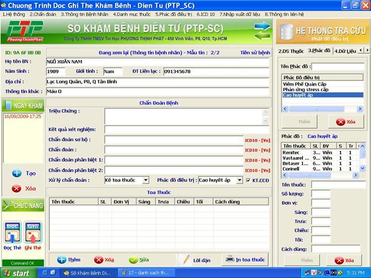Open the Xử lý chẩn đoán dropdown

[146, 180]
